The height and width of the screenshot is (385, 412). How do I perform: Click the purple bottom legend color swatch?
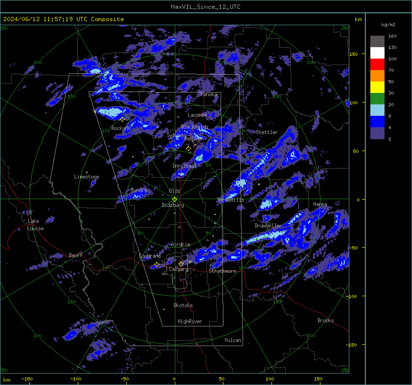pos(377,133)
